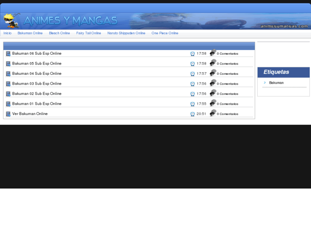This screenshot has width=311, height=233.
Task: Click the Animes y Mangas banner title
Action: point(71,21)
